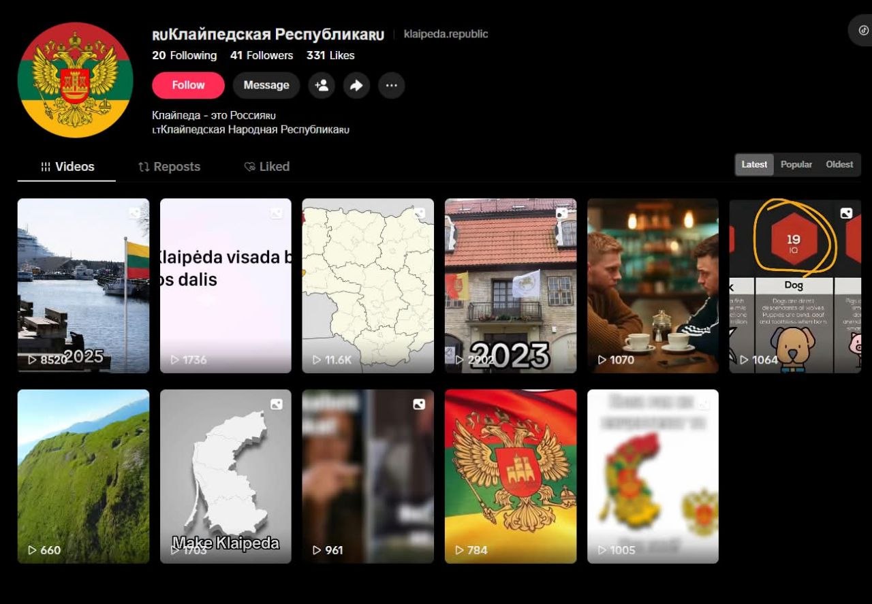Sort videos by Oldest
Screen dimensions: 872x604
click(839, 165)
